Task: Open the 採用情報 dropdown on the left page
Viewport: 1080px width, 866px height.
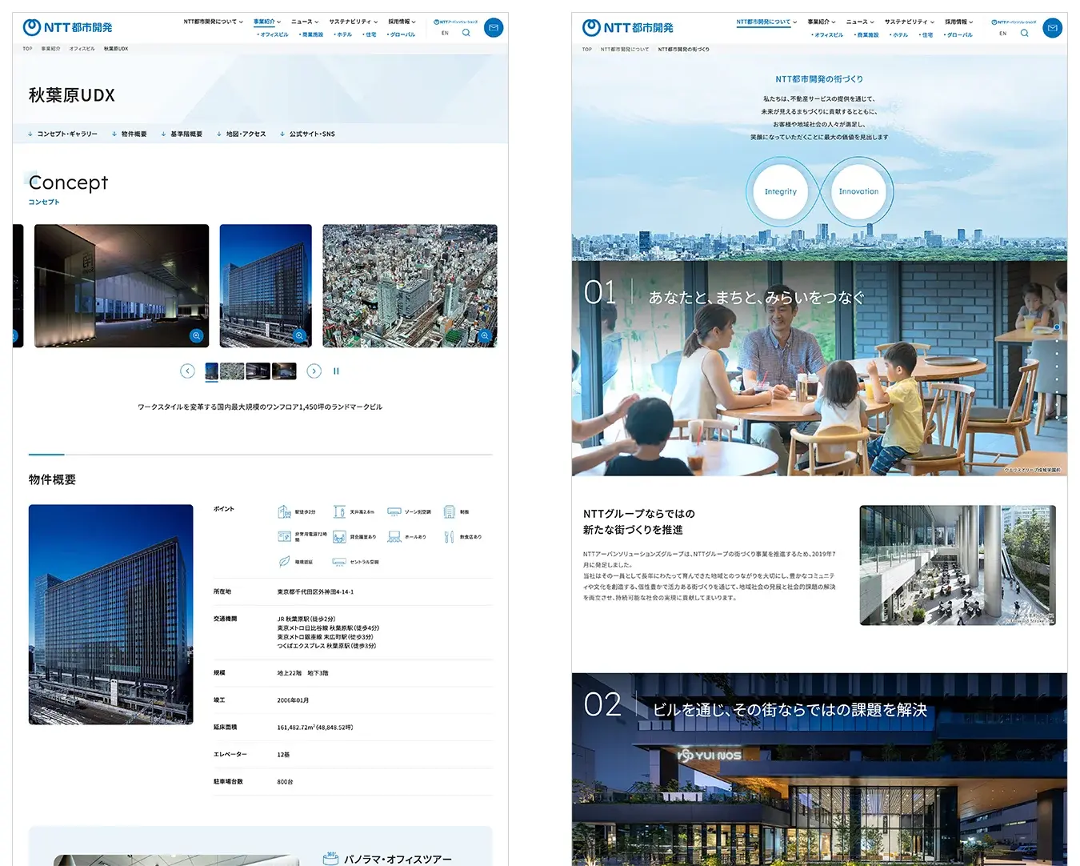Action: 402,22
